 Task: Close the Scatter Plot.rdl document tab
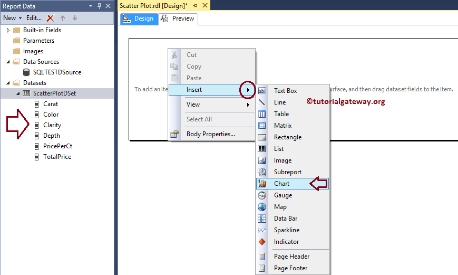(x=205, y=6)
